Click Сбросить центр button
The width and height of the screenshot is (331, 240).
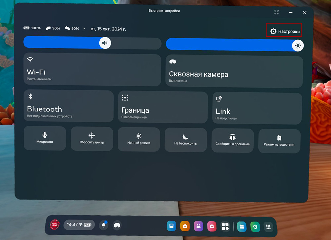(92, 139)
